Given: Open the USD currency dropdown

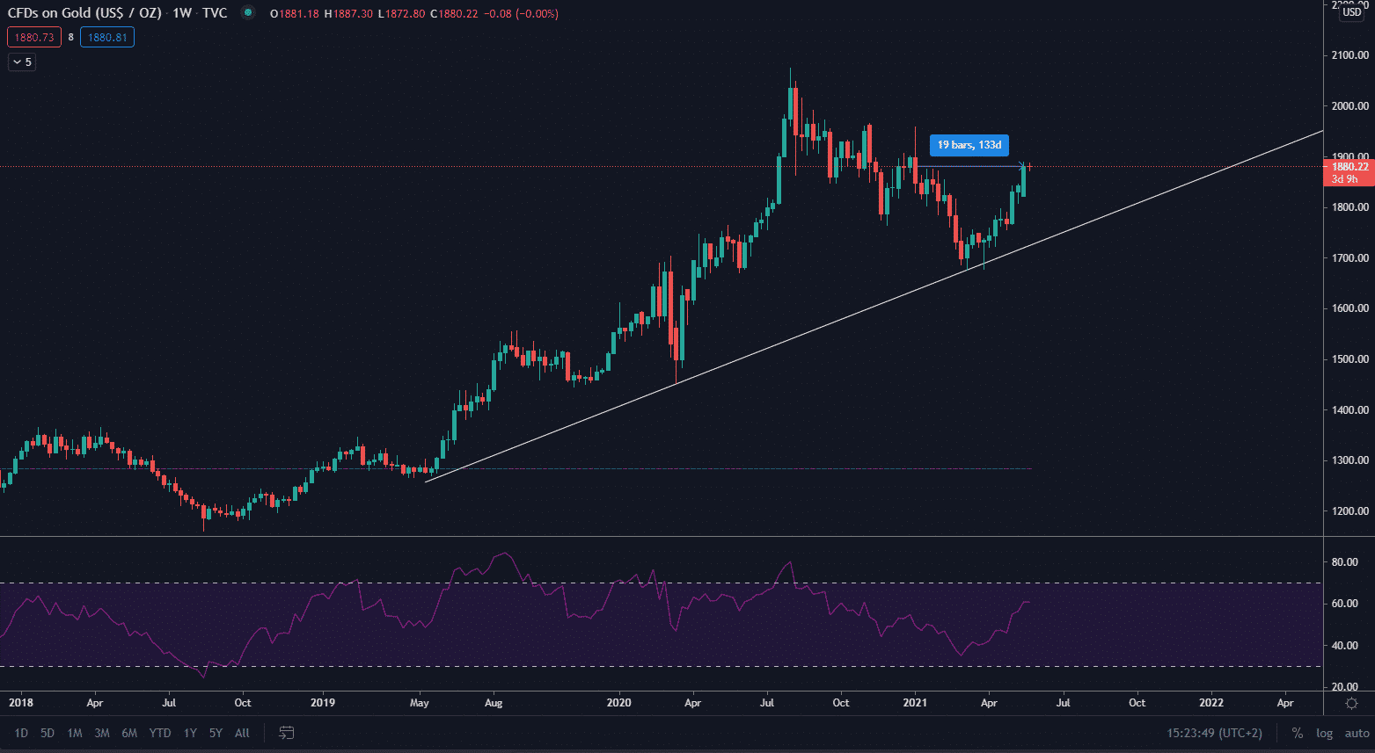Looking at the screenshot, I should click(1351, 11).
